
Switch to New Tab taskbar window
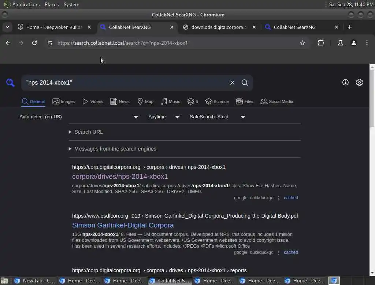coord(35,281)
